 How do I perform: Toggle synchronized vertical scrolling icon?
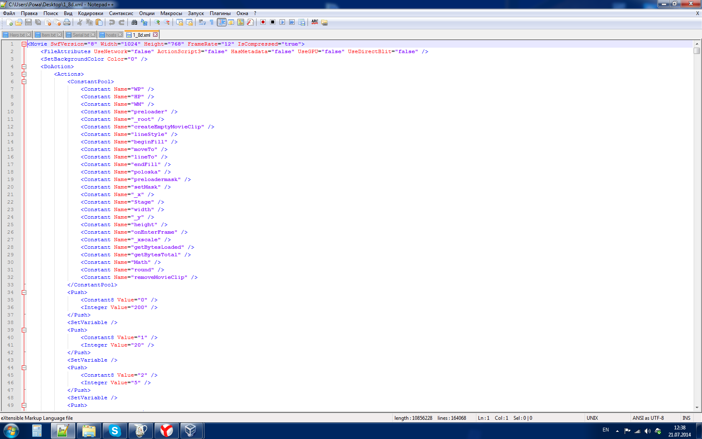click(179, 22)
